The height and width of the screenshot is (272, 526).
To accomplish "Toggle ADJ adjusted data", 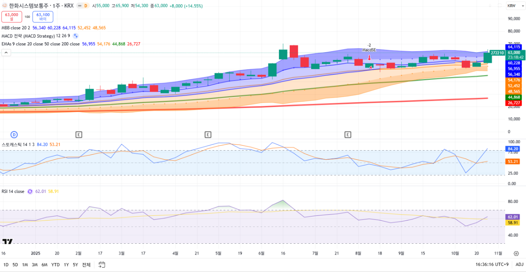I will (x=519, y=265).
